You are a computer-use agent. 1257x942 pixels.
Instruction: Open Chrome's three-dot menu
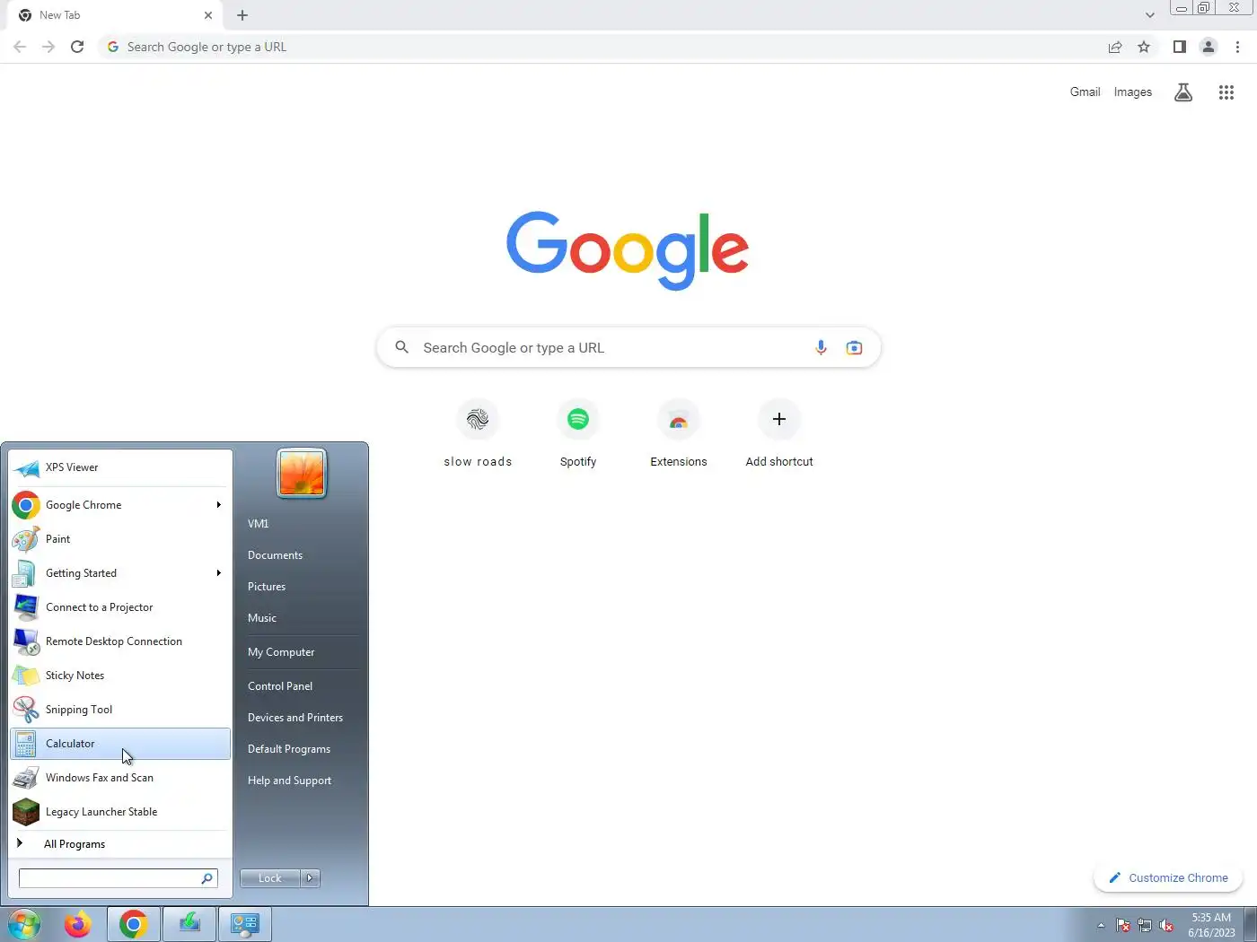(x=1238, y=47)
